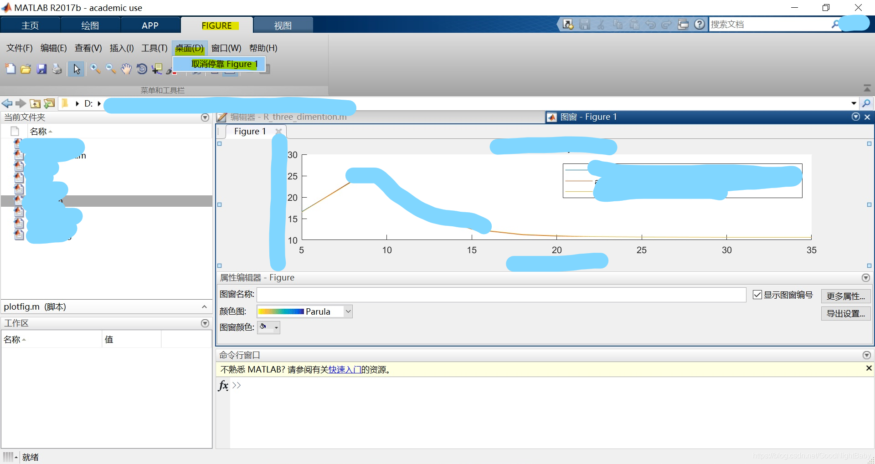
Task: Open the 查看(V) menu
Action: [x=88, y=48]
